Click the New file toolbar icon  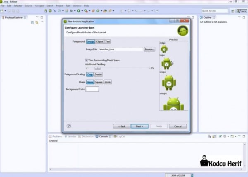[2, 11]
